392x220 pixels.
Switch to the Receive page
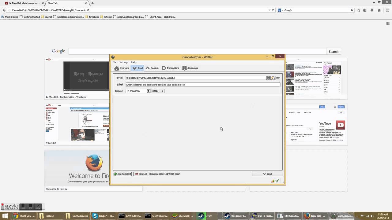point(152,68)
